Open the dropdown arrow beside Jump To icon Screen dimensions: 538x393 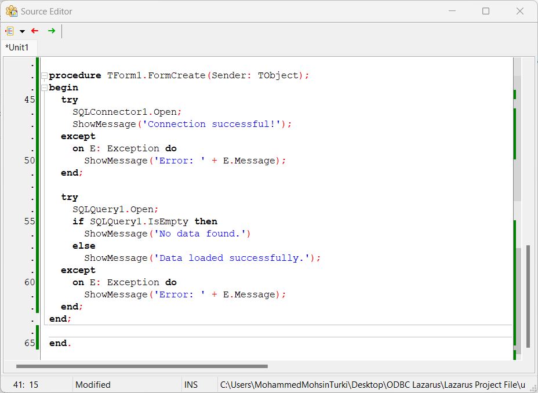coord(22,31)
